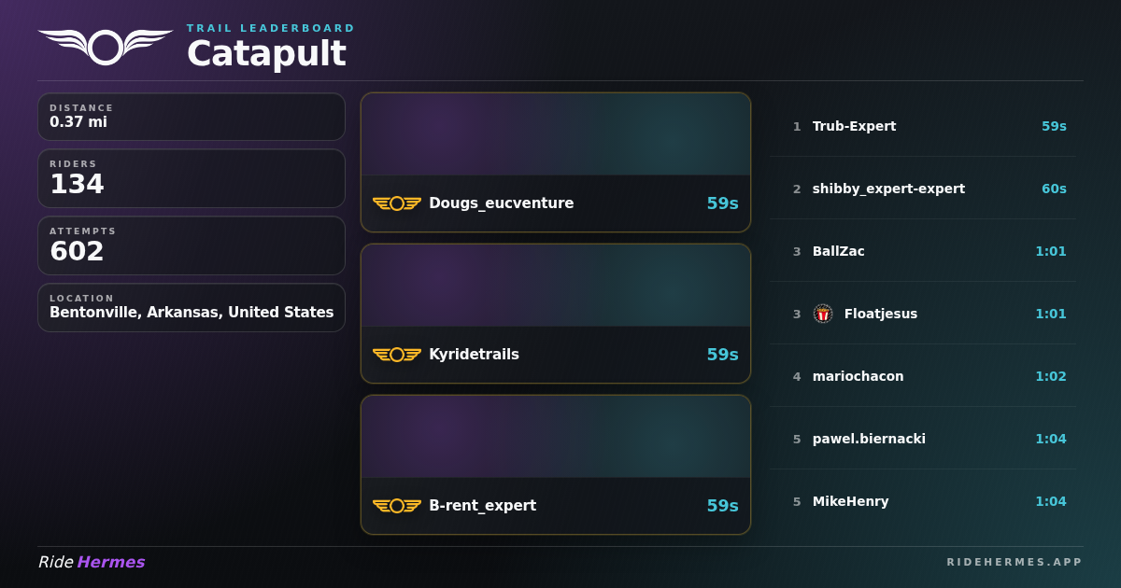Click the gold wing badge beside Kyridetrails

(x=397, y=355)
